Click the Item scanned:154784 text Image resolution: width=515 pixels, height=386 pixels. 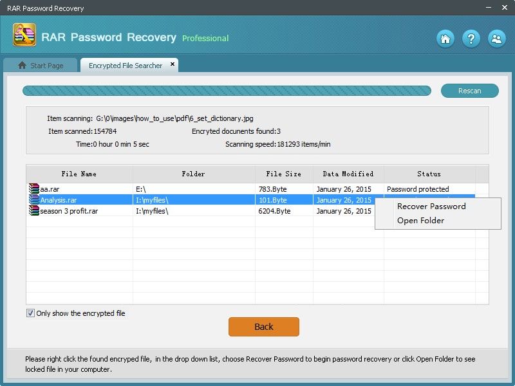[82, 131]
